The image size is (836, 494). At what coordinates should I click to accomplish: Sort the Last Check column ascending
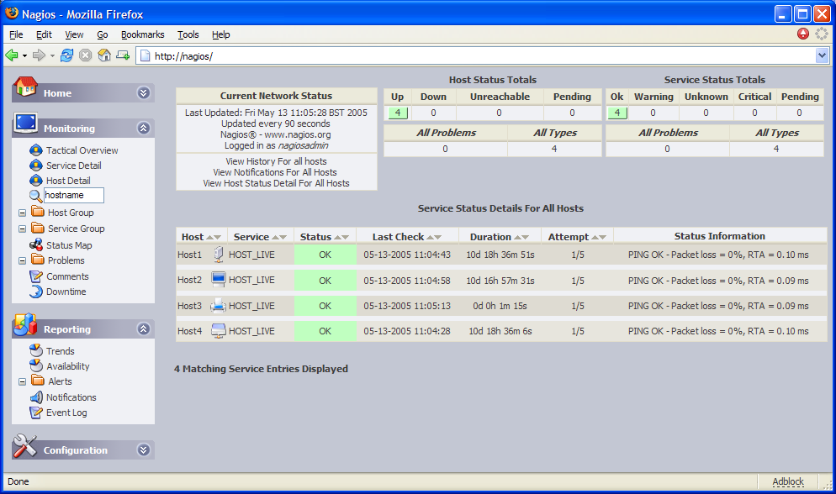[x=431, y=238]
